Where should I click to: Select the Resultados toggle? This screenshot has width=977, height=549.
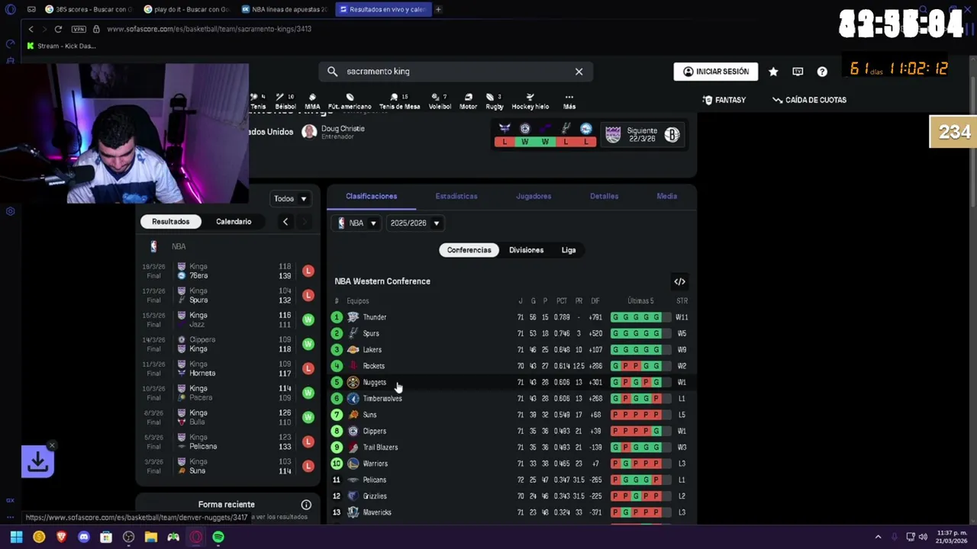click(170, 222)
